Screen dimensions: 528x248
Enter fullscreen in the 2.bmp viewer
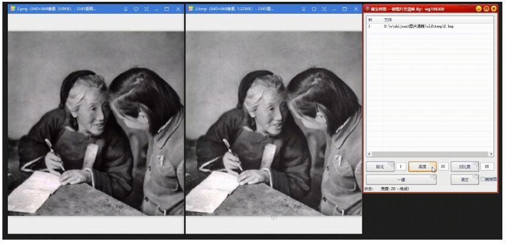pyautogui.click(x=324, y=10)
